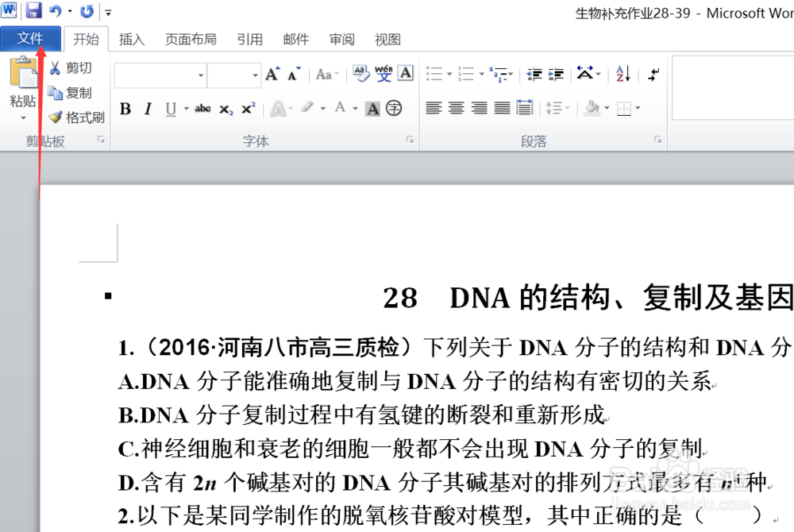Open the Font dialog launcher of 字体 group
This screenshot has width=794, height=532.
click(410, 138)
